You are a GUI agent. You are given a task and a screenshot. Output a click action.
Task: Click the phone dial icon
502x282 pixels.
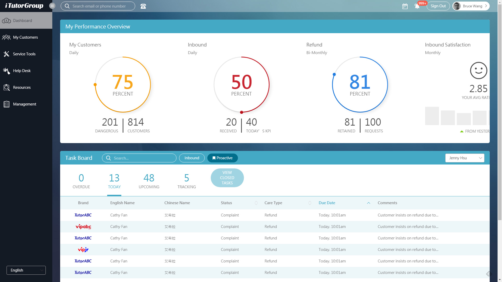[x=143, y=6]
